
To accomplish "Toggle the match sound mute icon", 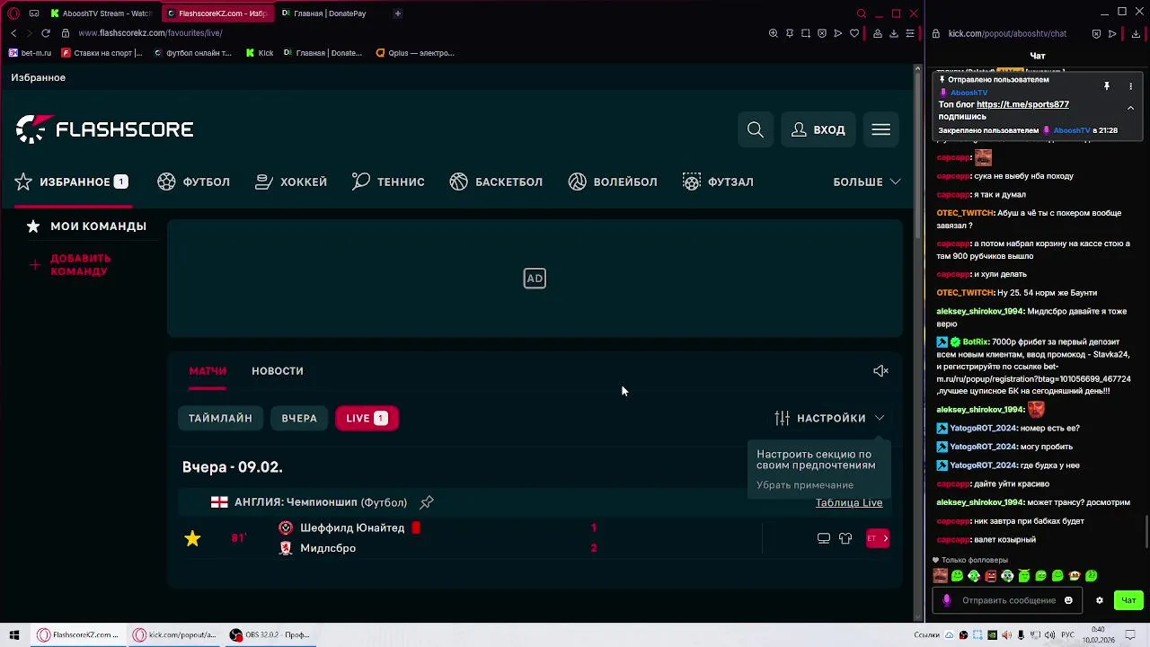I will click(x=880, y=371).
